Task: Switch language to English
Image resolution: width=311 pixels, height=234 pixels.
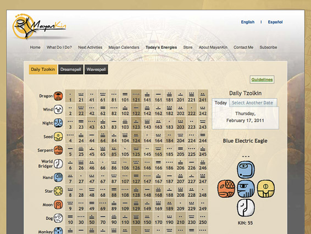Action: tap(248, 22)
